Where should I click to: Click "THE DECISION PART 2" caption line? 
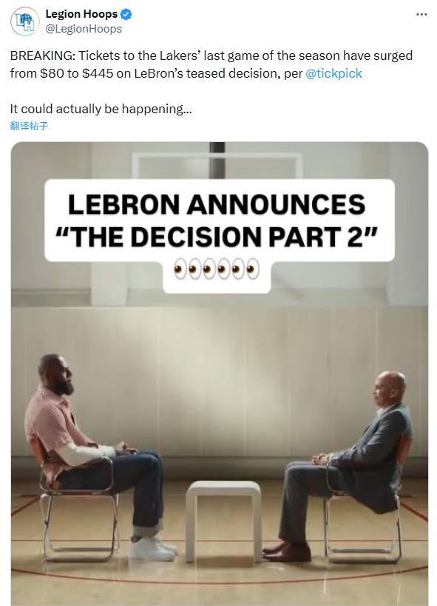pyautogui.click(x=216, y=237)
